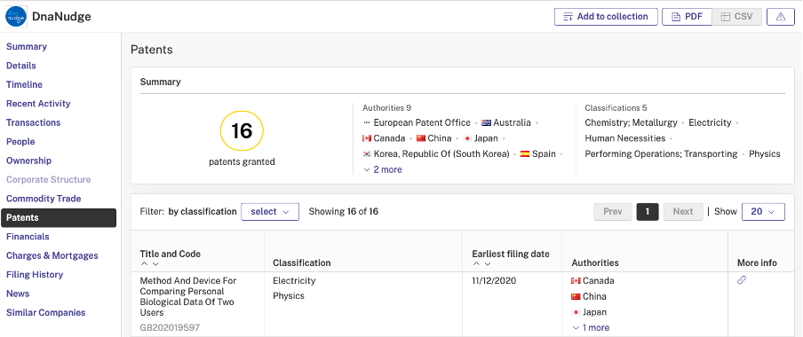The height and width of the screenshot is (337, 803).
Task: Open Charges & Mortgages section
Action: [x=52, y=255]
